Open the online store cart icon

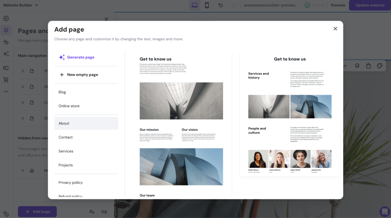6,80
